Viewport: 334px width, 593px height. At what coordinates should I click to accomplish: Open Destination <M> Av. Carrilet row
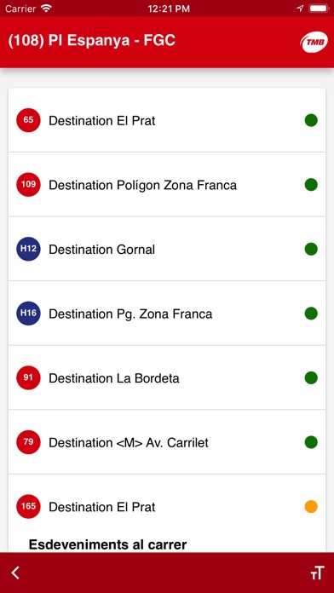click(x=167, y=441)
